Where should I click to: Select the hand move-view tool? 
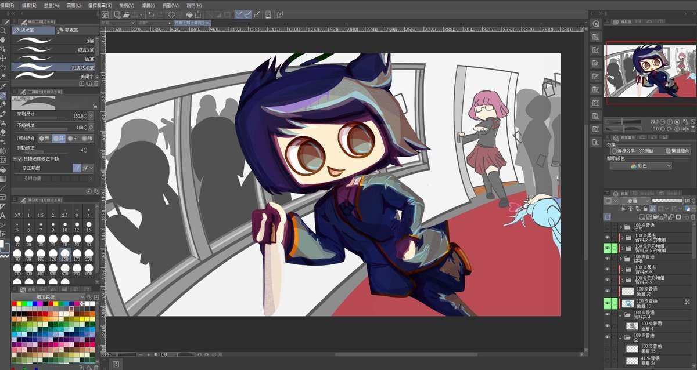[x=3, y=39]
